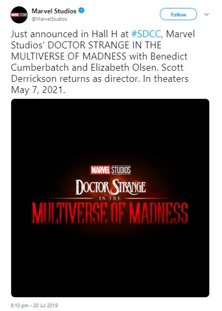Open the black poster image's empty top area
The width and height of the screenshot is (222, 311).
coord(110,129)
